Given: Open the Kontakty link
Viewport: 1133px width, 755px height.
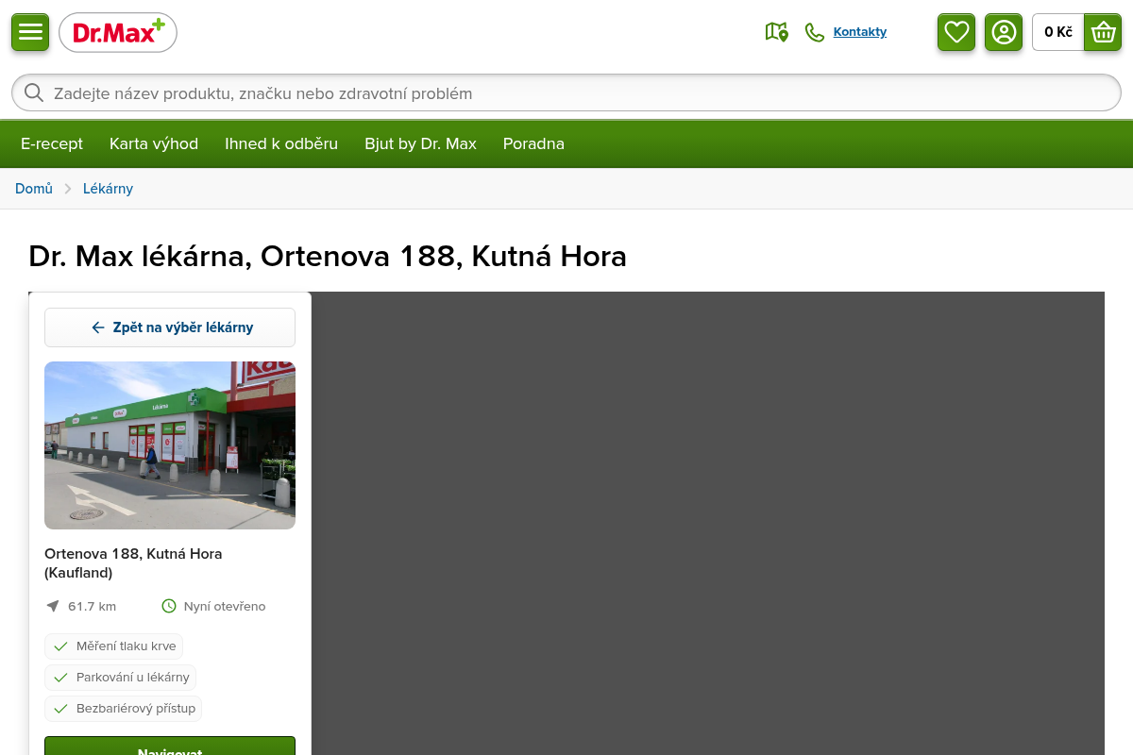Looking at the screenshot, I should pos(860,32).
